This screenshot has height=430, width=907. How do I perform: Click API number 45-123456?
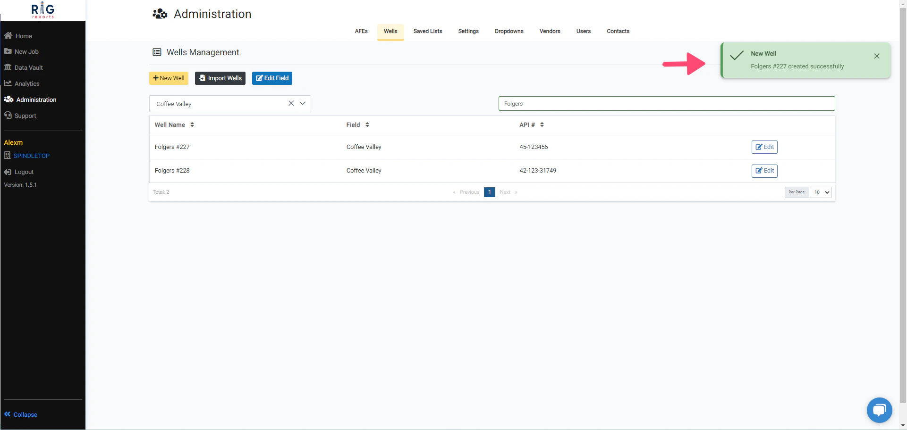pos(534,147)
